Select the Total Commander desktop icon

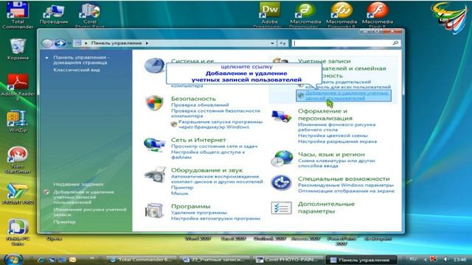click(x=18, y=15)
